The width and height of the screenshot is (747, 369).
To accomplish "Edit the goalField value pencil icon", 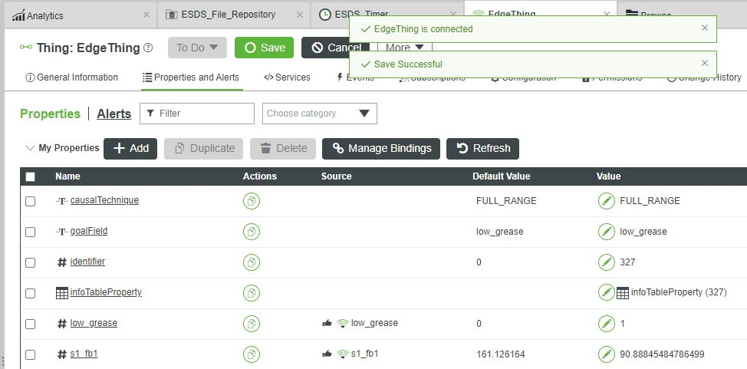I will [x=607, y=232].
